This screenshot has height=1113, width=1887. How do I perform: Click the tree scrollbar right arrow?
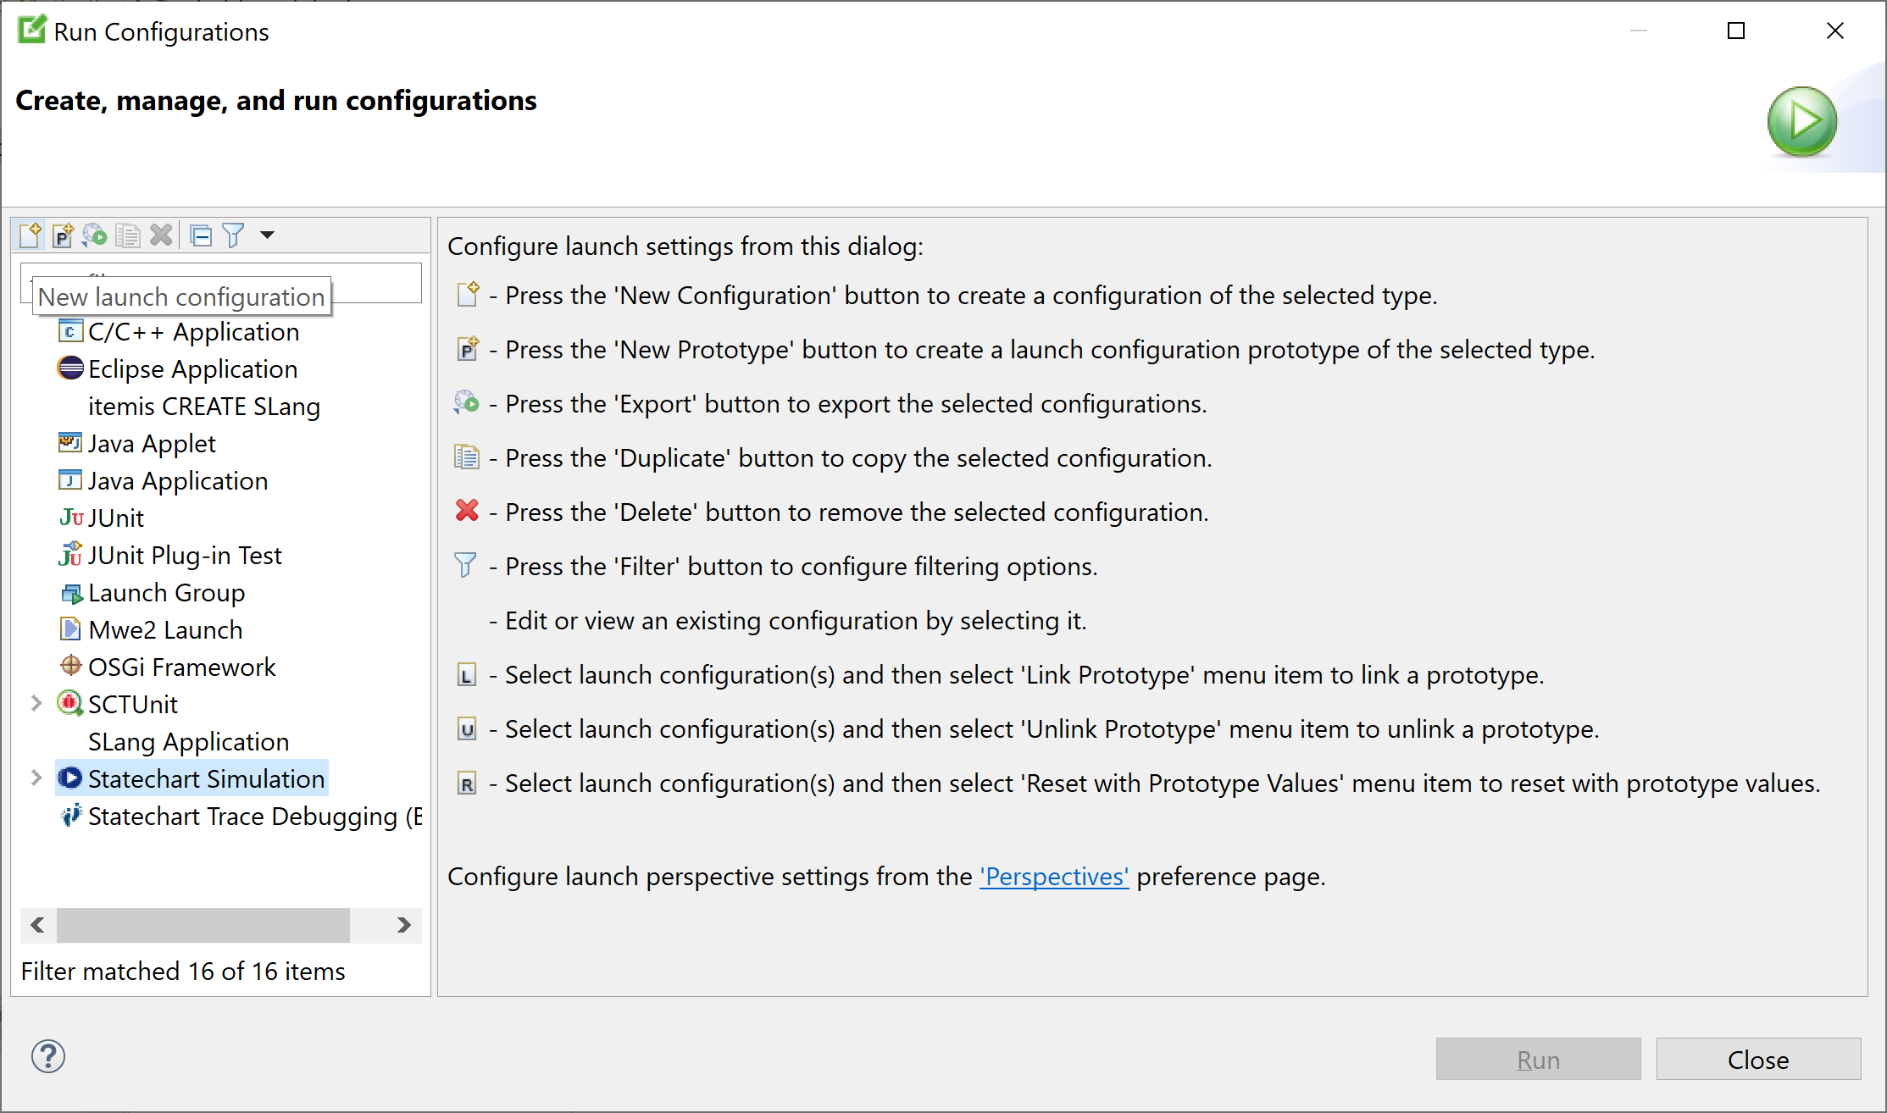coord(403,925)
